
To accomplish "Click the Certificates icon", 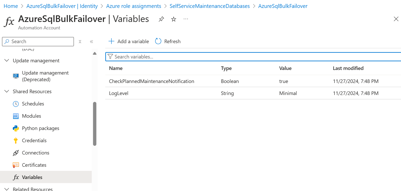I will 16,165.
